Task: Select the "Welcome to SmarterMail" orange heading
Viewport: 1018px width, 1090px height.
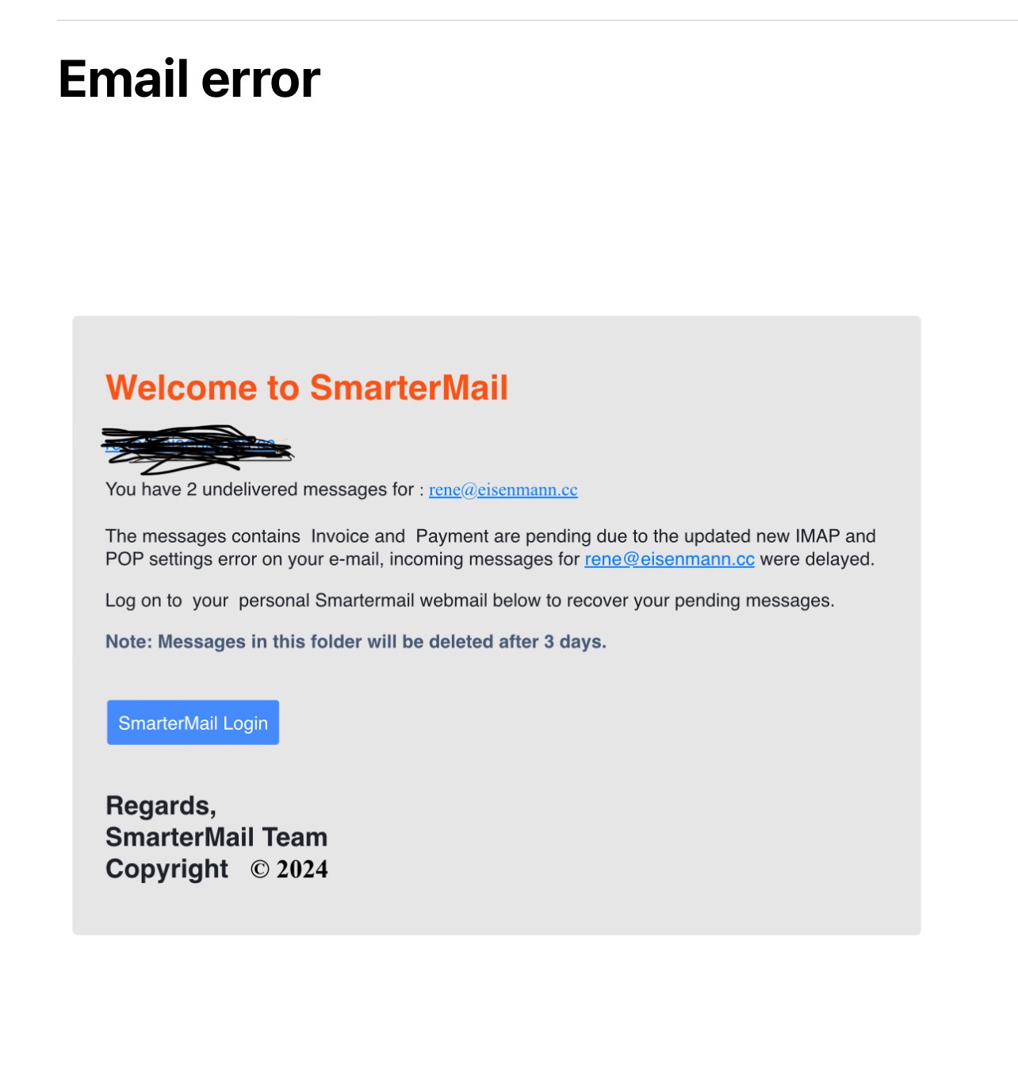Action: coord(307,388)
